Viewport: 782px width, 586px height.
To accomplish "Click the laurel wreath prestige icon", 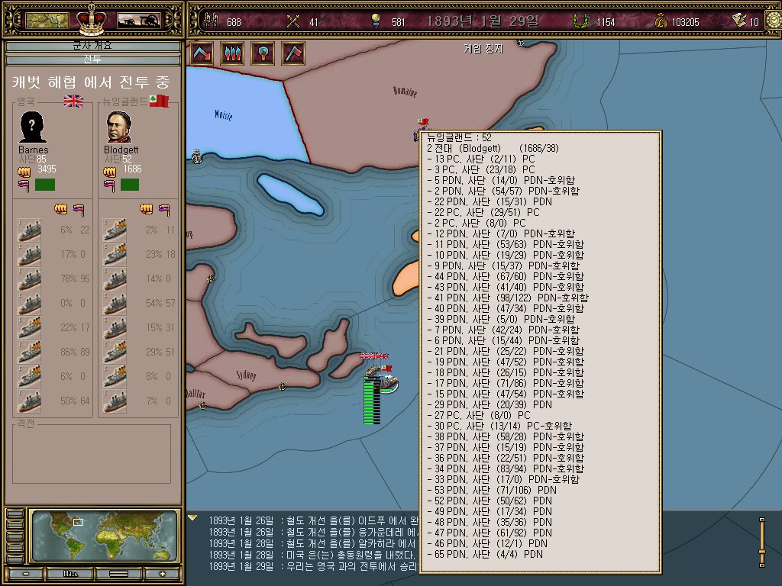I will (580, 21).
